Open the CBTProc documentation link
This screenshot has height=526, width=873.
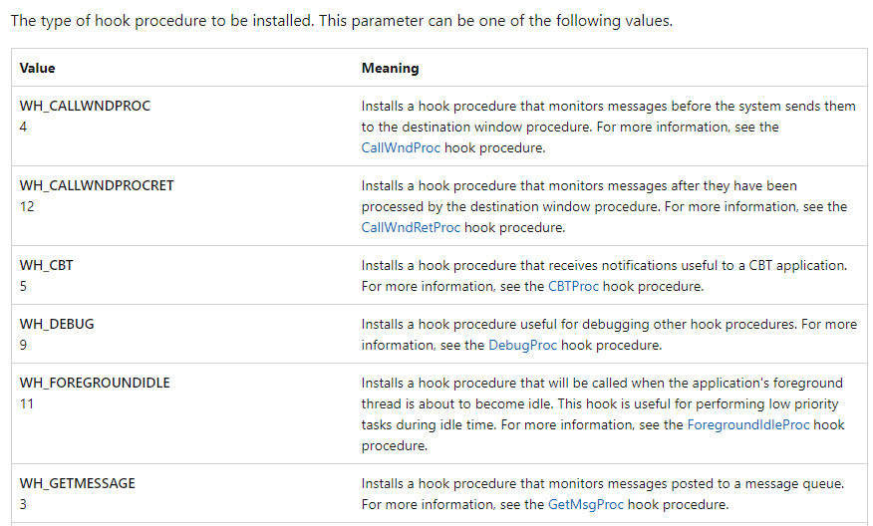point(575,286)
